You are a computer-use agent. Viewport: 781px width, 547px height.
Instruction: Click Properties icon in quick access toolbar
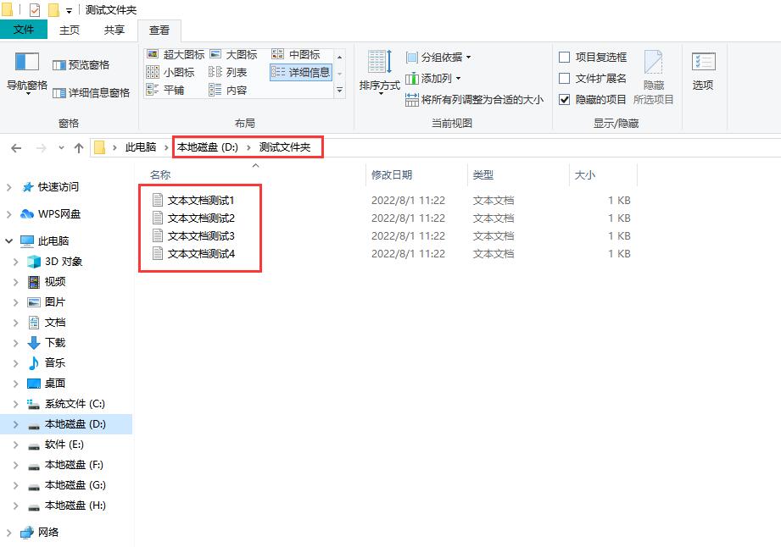[x=35, y=9]
